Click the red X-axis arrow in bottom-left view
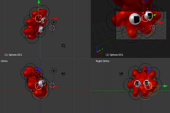This screenshot has width=170, height=113. 56,86
